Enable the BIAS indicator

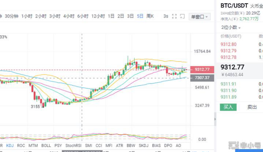pos(156,146)
